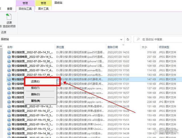Select file 零分猫缩略图_2022-07-20+10_0...
The height and width of the screenshot is (138, 182).
click(x=32, y=66)
